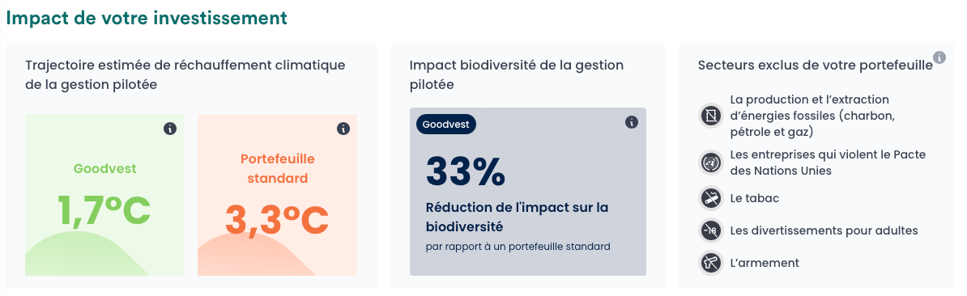Screen dimensions: 967x296
Task: Select the green Goodvest temperature card
Action: point(104,194)
